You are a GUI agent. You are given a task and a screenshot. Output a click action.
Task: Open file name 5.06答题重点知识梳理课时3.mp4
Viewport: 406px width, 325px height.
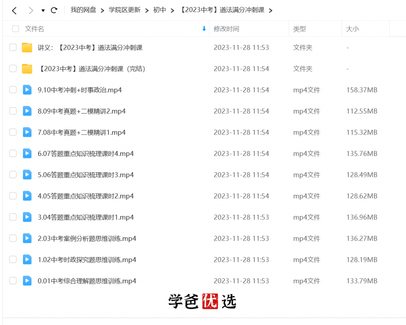(86, 175)
